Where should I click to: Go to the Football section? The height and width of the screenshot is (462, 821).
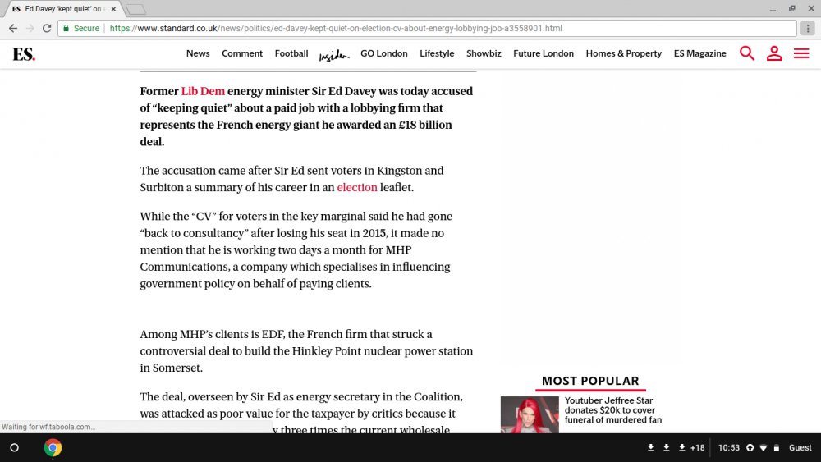(x=291, y=53)
